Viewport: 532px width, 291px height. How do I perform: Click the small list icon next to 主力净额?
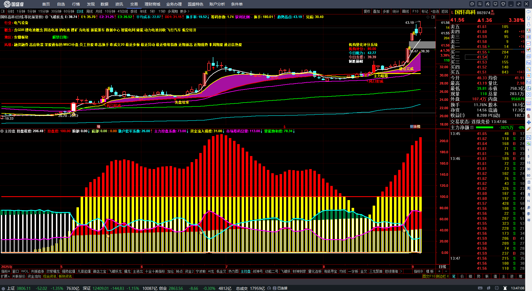472,127
